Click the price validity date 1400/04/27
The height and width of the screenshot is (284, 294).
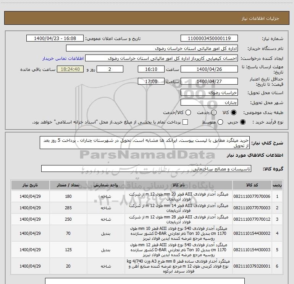pyautogui.click(x=209, y=81)
